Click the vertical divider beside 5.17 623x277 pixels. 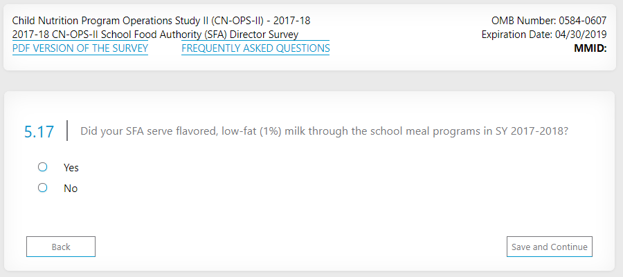[x=67, y=131]
